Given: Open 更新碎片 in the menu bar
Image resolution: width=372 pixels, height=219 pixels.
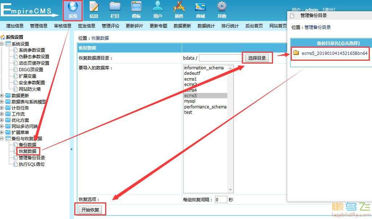Looking at the screenshot, I should [135, 26].
